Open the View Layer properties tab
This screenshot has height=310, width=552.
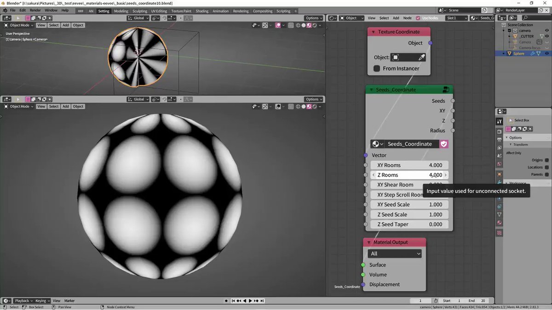500,148
